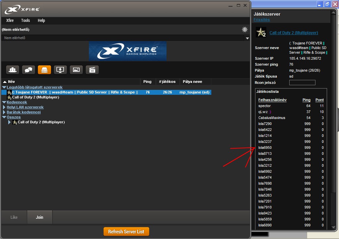Click the Frissítés link
This screenshot has height=239, width=339.
point(262,20)
